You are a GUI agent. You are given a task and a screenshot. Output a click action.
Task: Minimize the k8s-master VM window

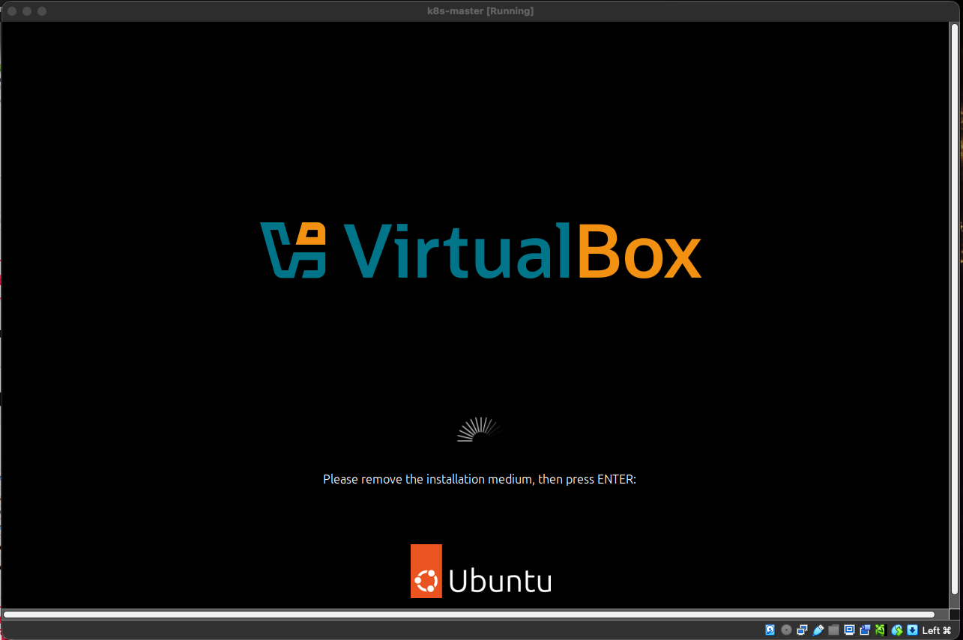(x=27, y=11)
